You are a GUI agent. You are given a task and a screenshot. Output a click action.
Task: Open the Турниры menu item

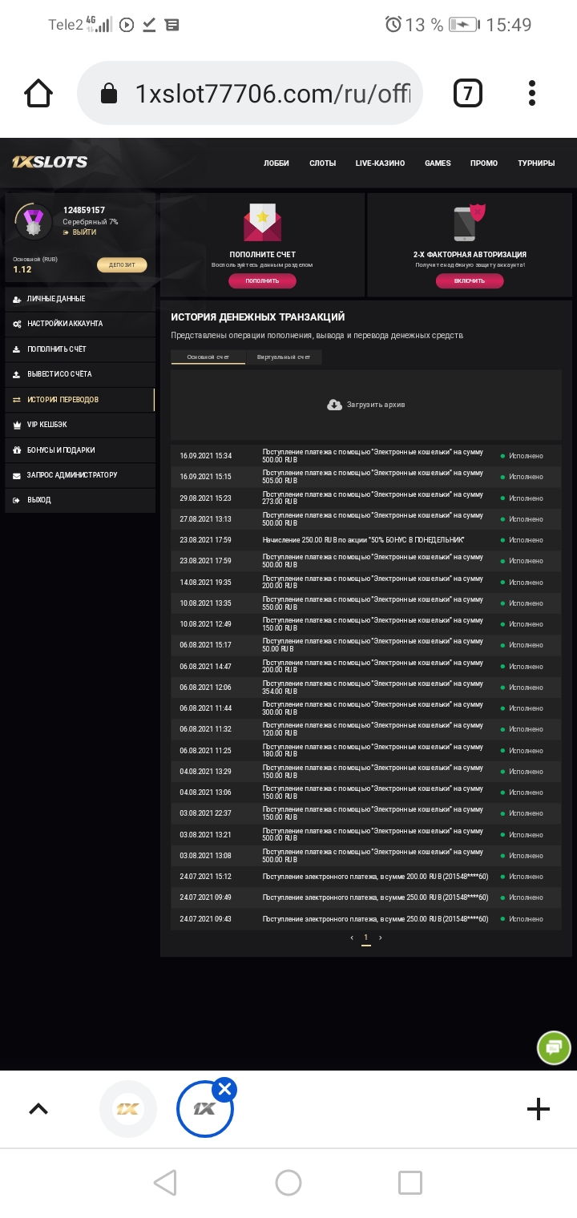tap(536, 163)
